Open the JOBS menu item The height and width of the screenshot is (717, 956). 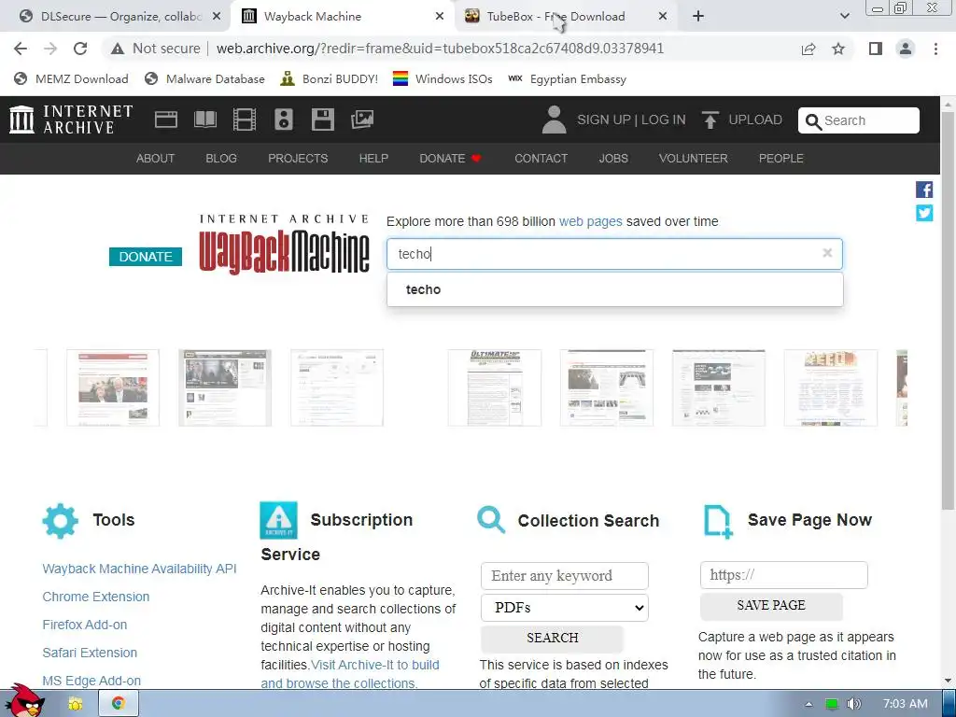click(613, 159)
